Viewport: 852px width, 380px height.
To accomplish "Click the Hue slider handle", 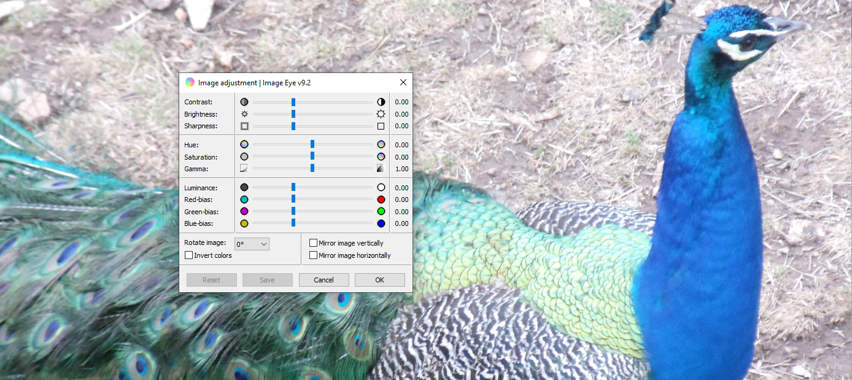I will [x=312, y=145].
